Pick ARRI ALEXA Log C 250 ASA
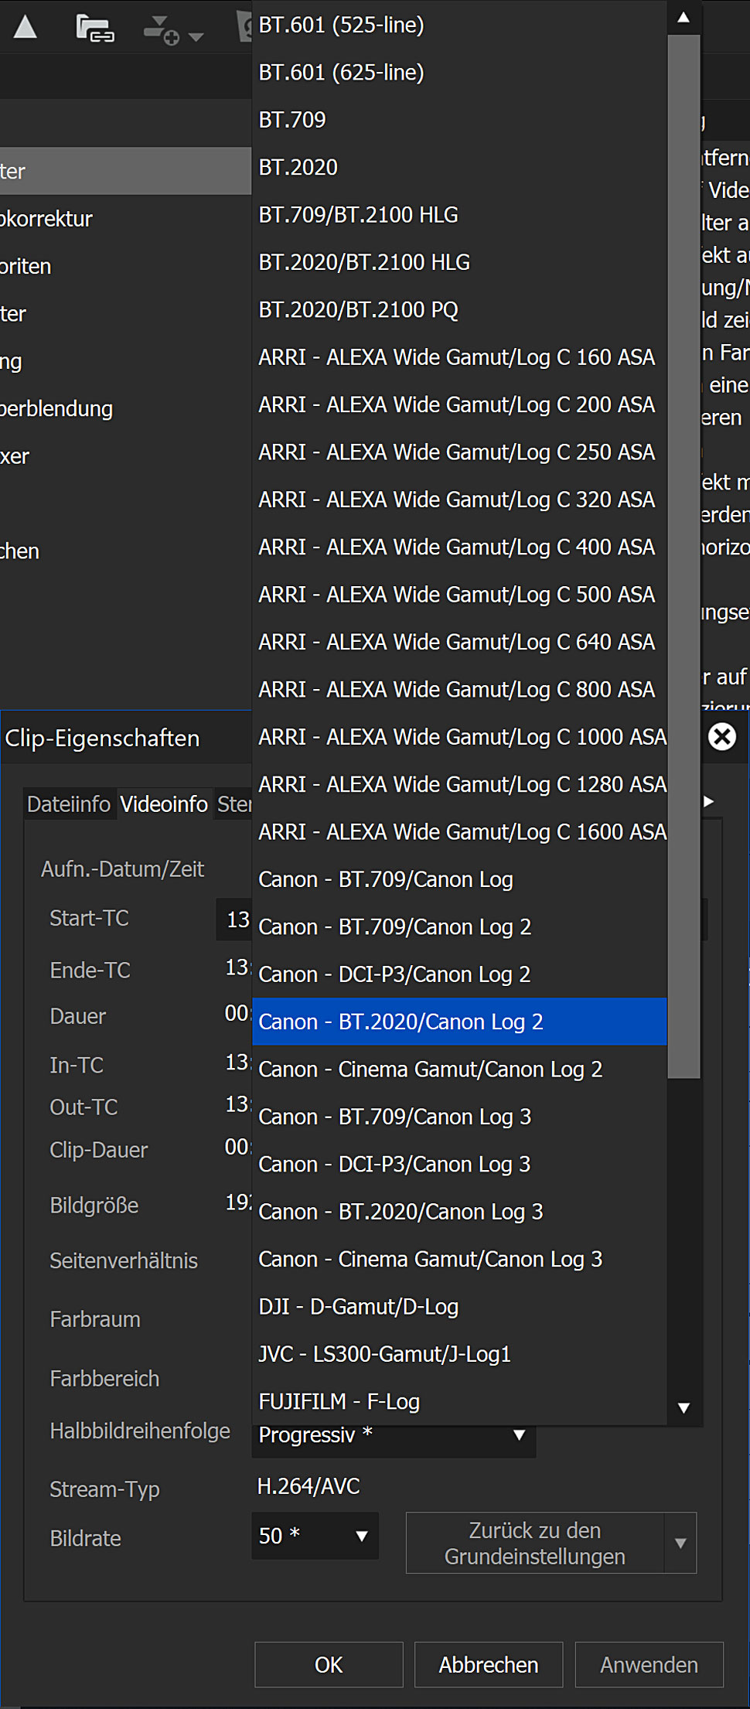 459,452
